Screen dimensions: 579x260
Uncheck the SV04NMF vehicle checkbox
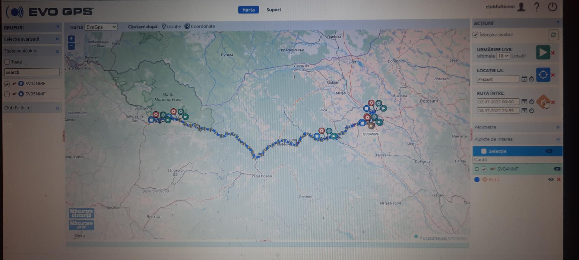coord(7,84)
